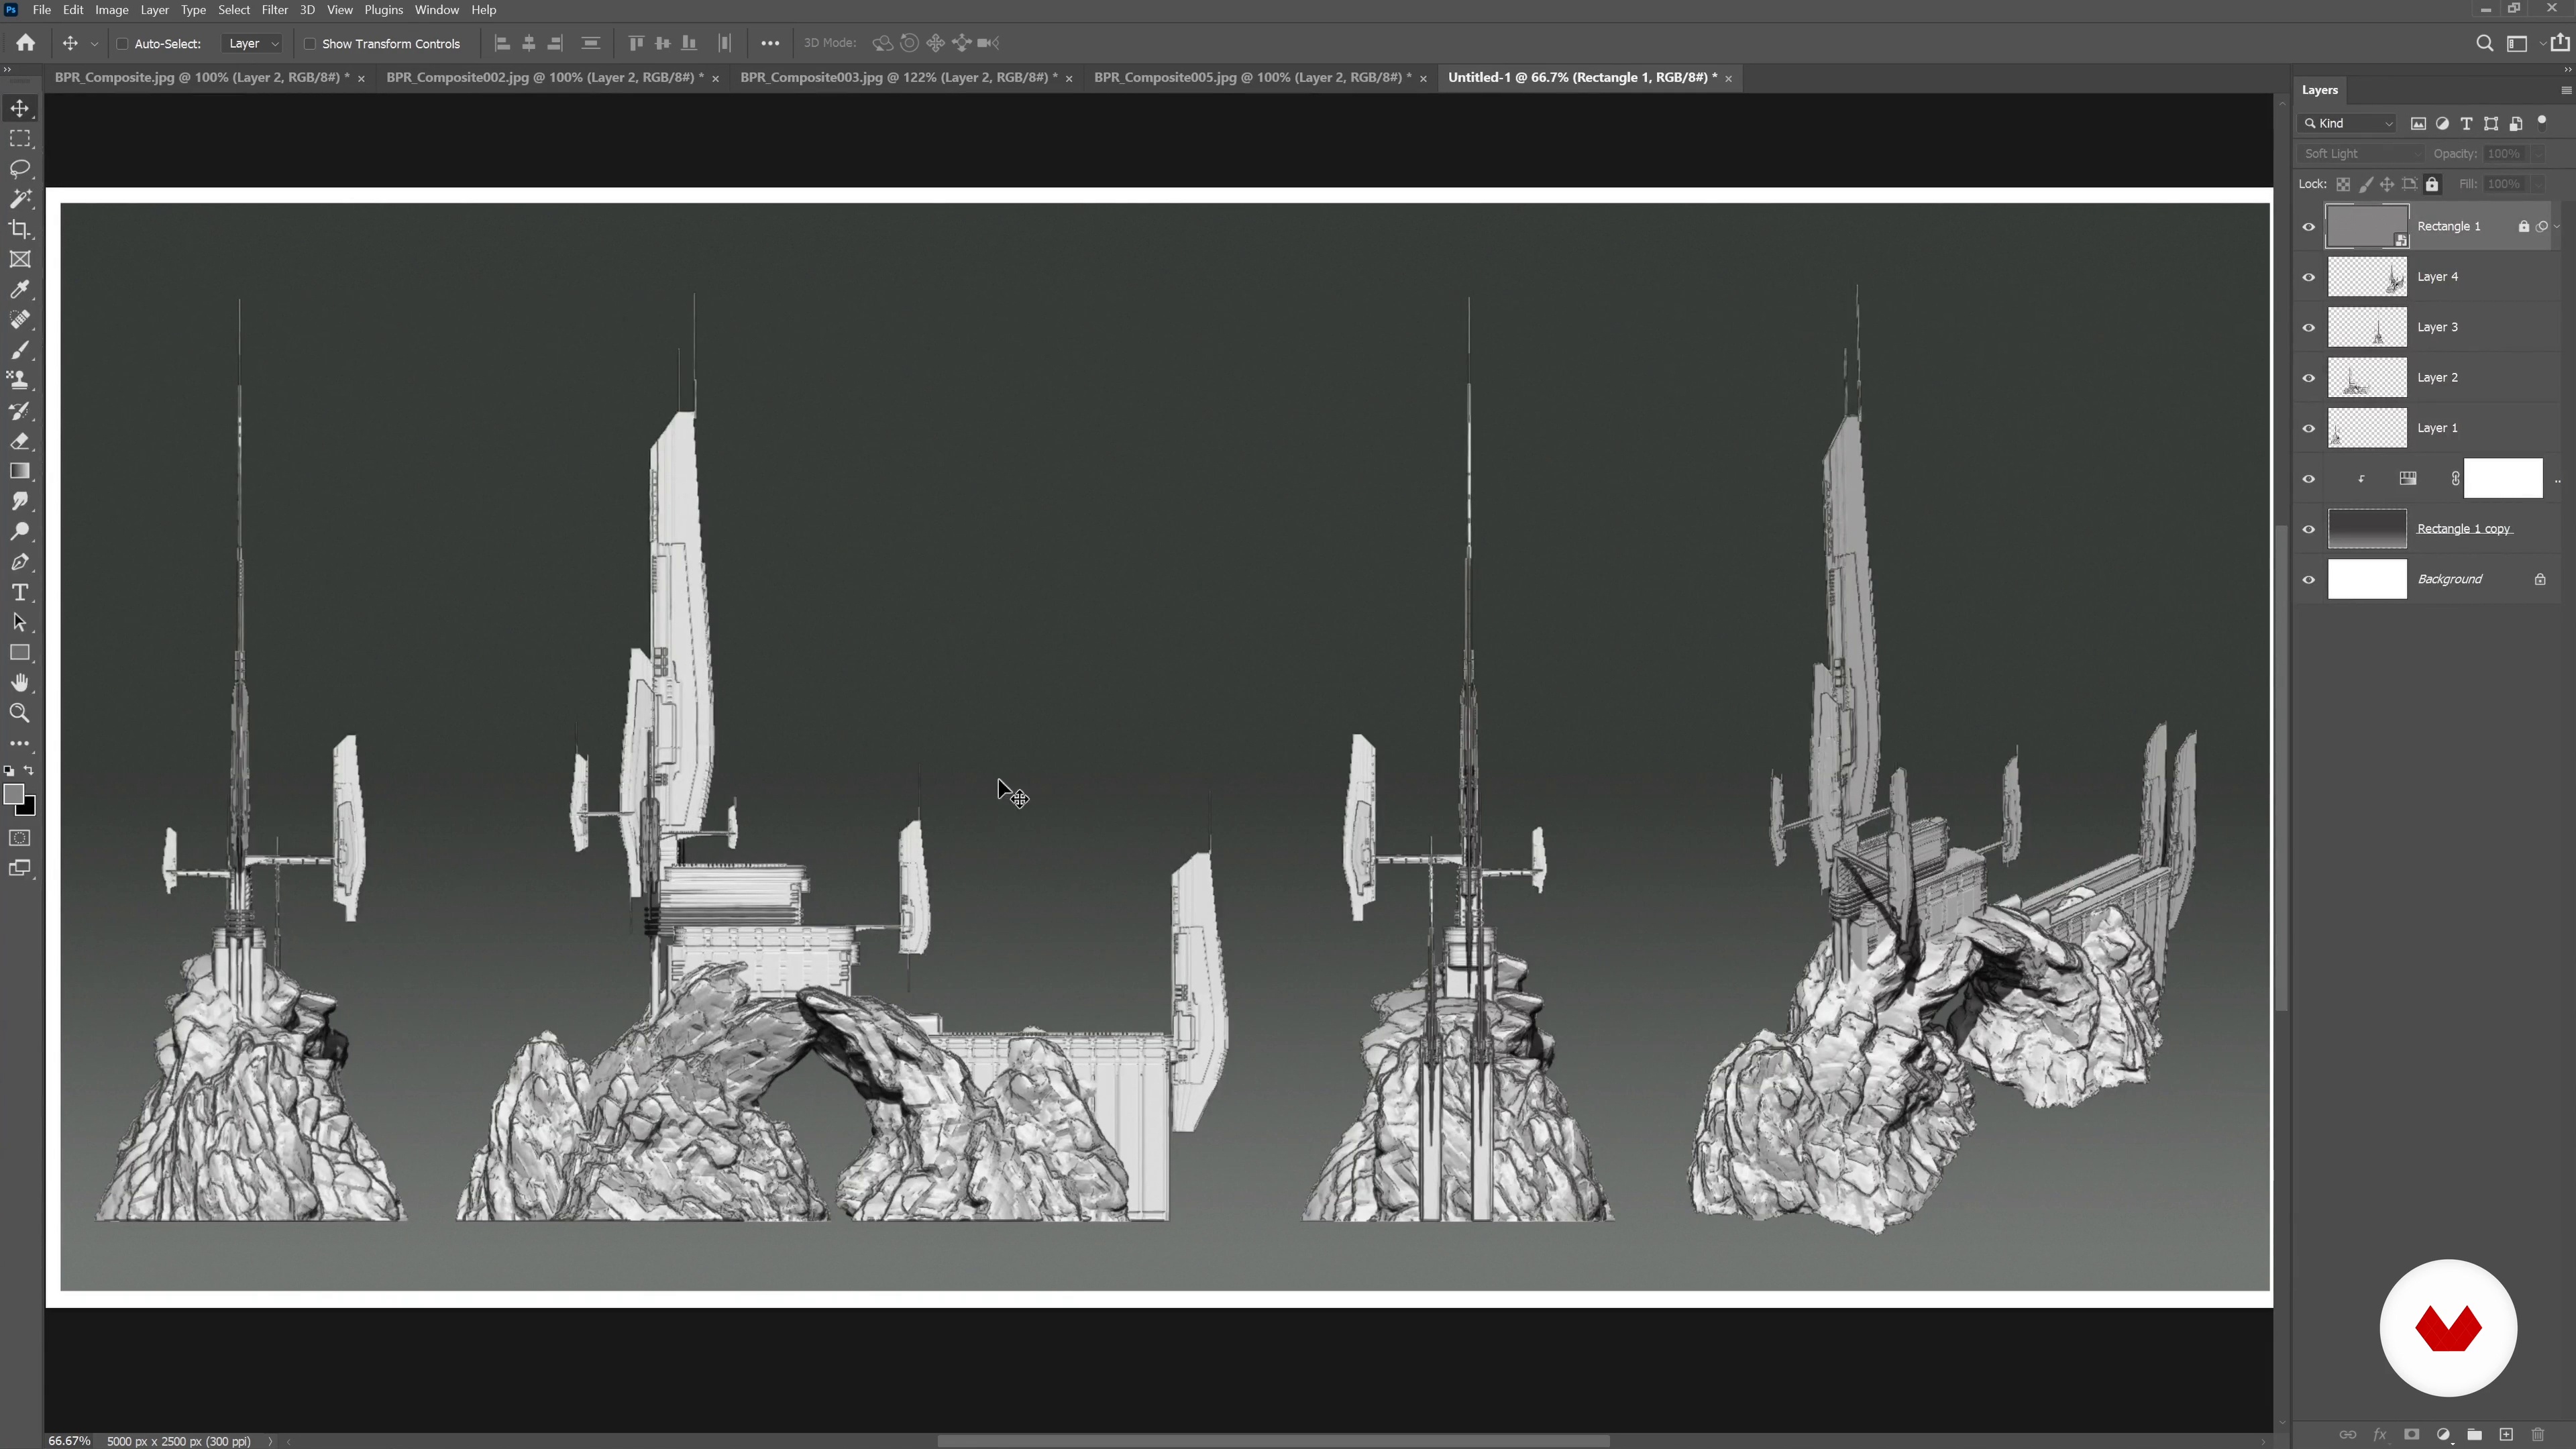2576x1449 pixels.
Task: Select the Smudge tool
Action: coord(20,501)
